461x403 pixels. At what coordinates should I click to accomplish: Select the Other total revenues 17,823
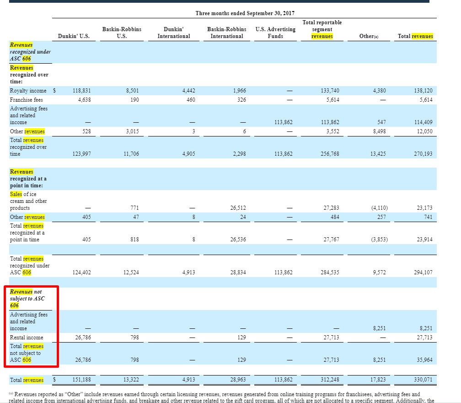(378, 380)
